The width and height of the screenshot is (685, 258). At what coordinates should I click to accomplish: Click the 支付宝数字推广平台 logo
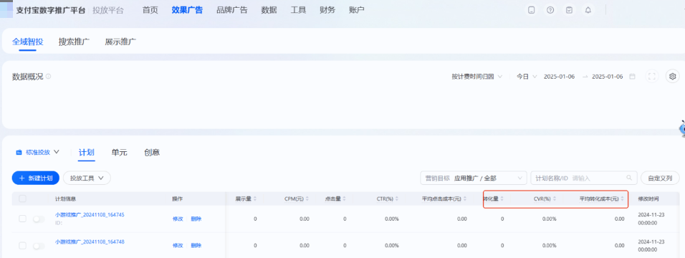(51, 11)
